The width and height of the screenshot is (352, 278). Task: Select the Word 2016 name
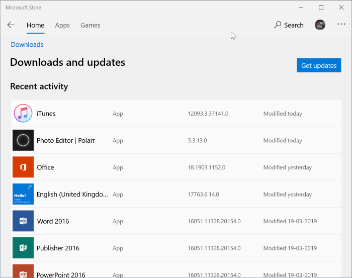[53, 221]
